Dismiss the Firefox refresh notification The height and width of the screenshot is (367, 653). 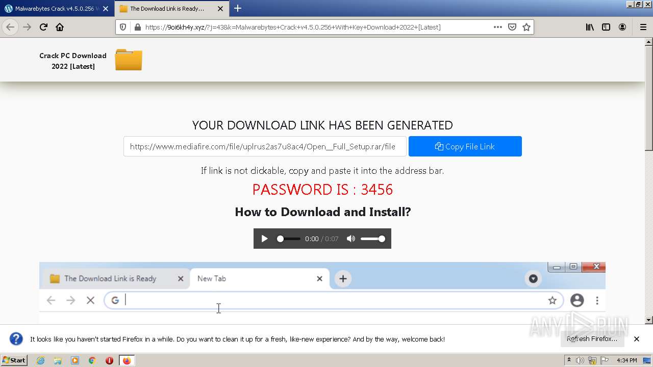coord(637,339)
